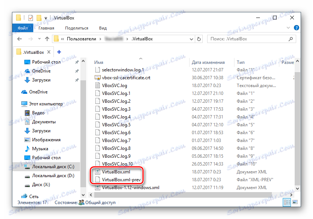Sort by Тип column header

[240, 62]
